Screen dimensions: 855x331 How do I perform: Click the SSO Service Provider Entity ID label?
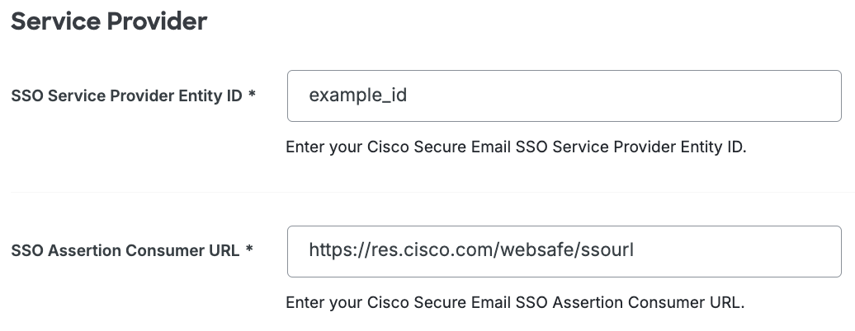[x=126, y=96]
